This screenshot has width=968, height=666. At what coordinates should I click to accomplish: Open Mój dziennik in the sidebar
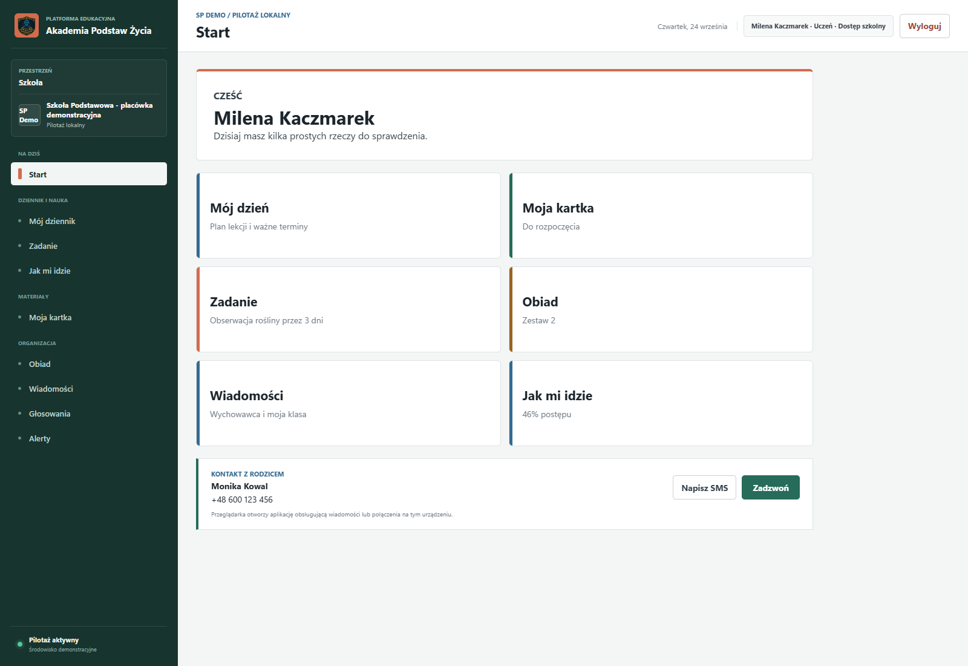coord(89,221)
